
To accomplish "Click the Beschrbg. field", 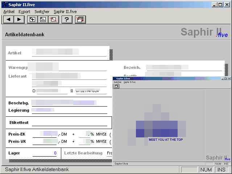I will click(x=70, y=103).
